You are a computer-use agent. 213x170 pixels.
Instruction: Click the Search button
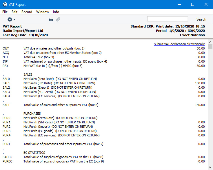click(x=201, y=19)
